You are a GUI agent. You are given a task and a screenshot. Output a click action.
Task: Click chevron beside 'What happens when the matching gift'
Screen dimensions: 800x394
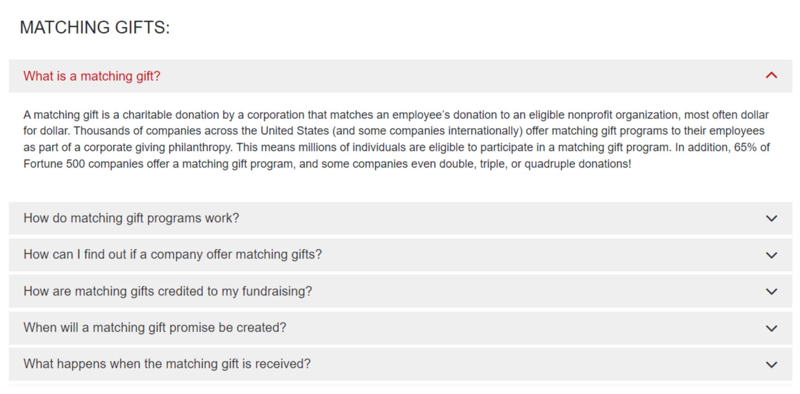click(x=771, y=364)
